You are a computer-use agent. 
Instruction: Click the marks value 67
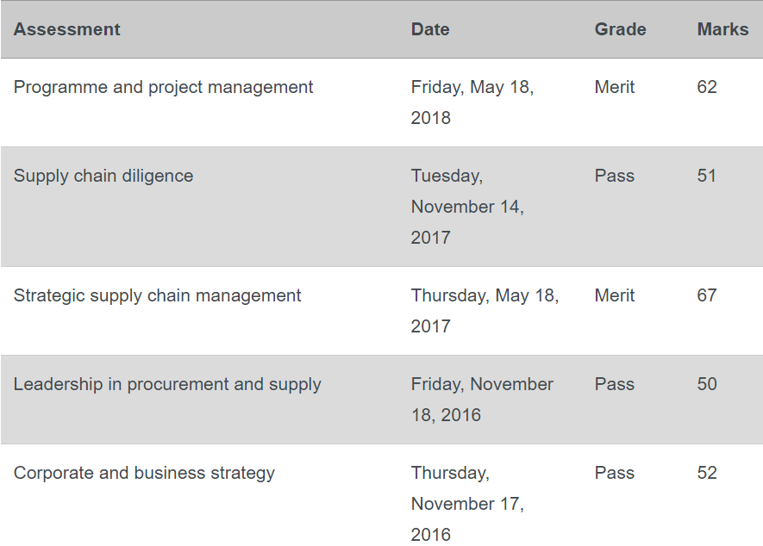click(707, 295)
